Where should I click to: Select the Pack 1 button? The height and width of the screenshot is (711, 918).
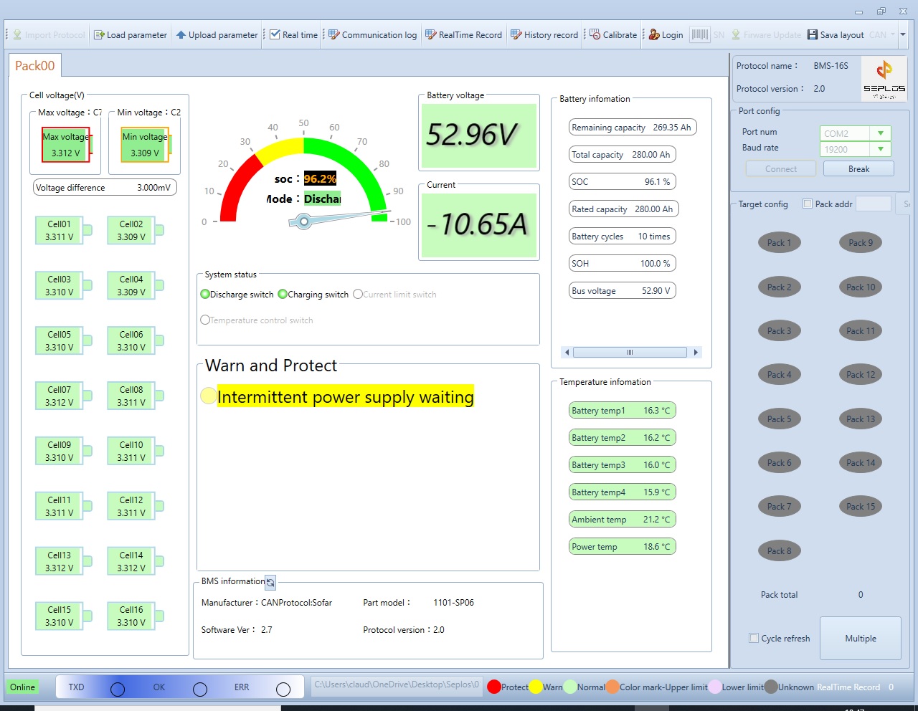click(780, 243)
